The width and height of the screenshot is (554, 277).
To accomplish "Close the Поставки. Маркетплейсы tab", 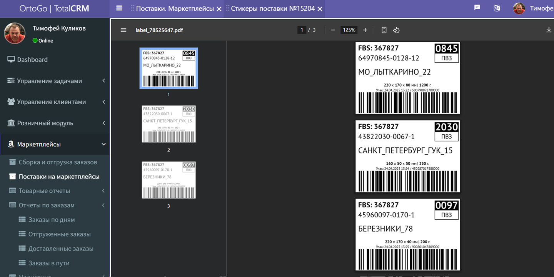I will click(219, 9).
